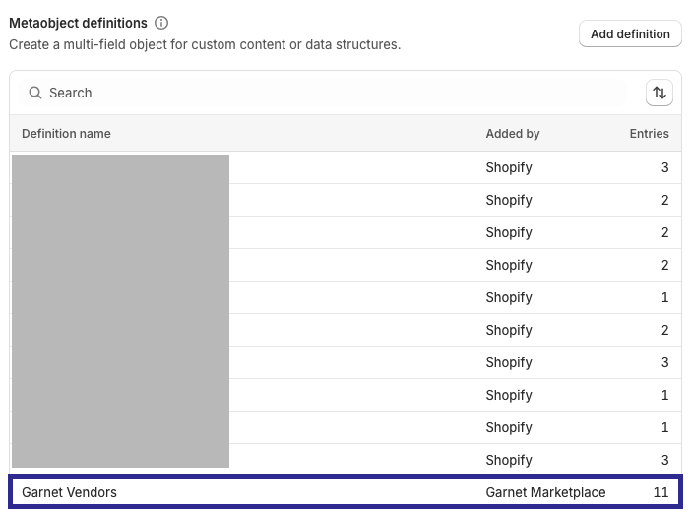The height and width of the screenshot is (519, 692).
Task: Click the Definition name column header
Action: pyautogui.click(x=66, y=133)
